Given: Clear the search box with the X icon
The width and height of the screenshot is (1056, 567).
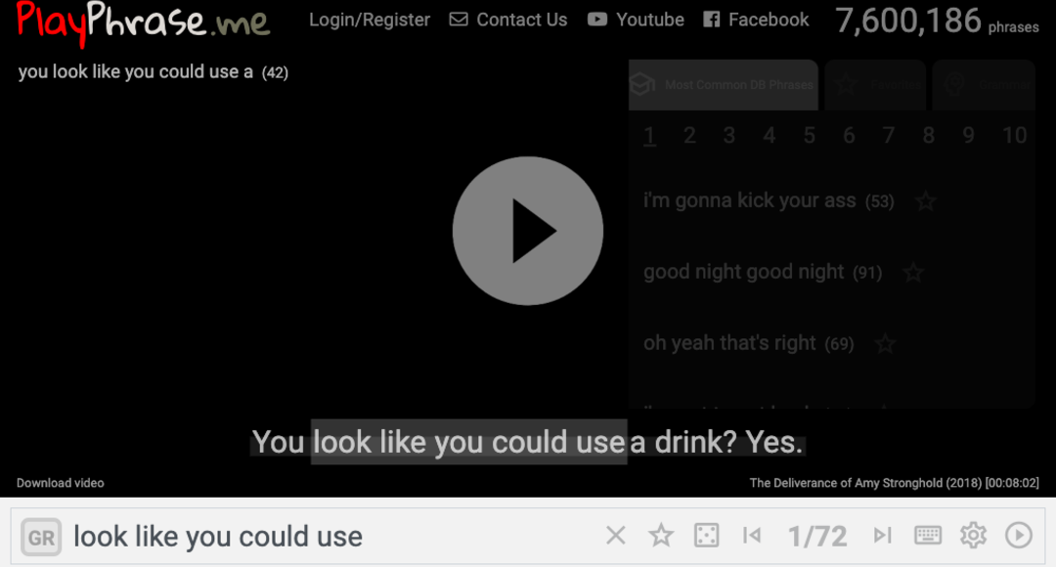Looking at the screenshot, I should [615, 535].
